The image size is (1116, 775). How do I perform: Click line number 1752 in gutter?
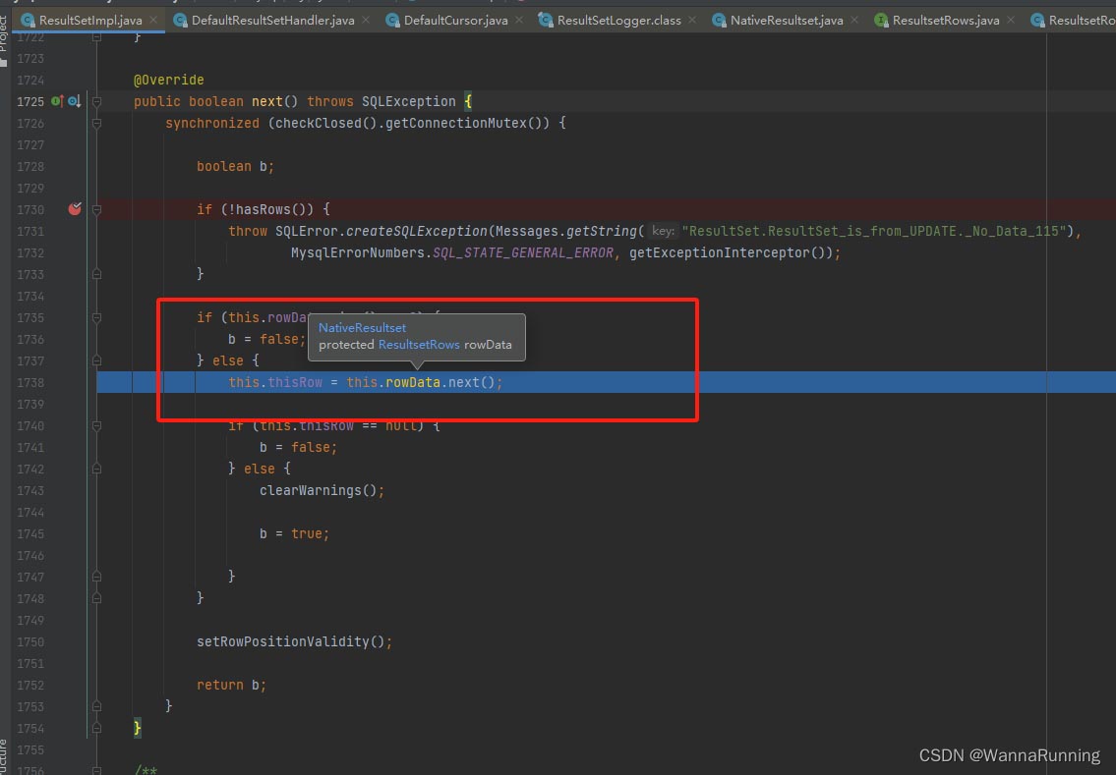tap(30, 685)
